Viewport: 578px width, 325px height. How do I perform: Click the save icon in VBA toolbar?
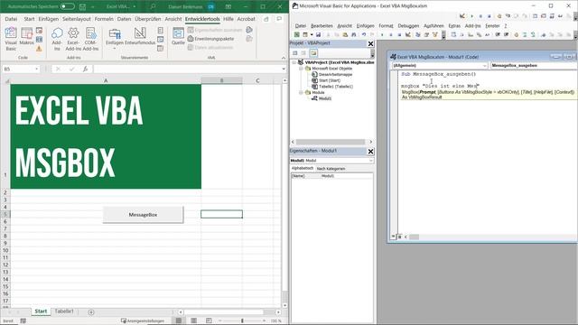318,34
